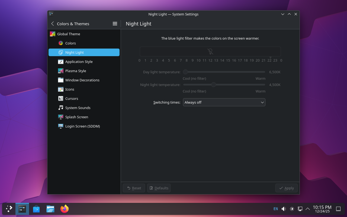
Task: Show hidden system tray icons
Action: (308, 209)
